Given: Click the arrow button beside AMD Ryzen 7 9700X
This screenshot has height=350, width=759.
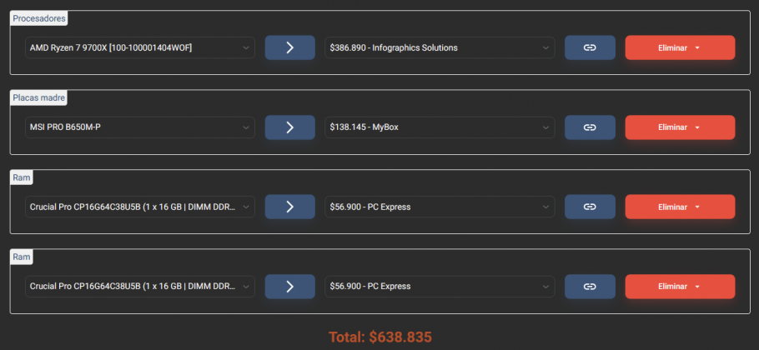Looking at the screenshot, I should click(x=290, y=47).
